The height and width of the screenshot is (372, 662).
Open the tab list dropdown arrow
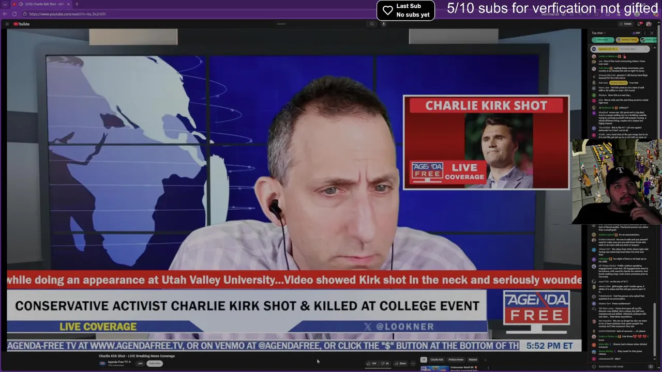point(4,4)
